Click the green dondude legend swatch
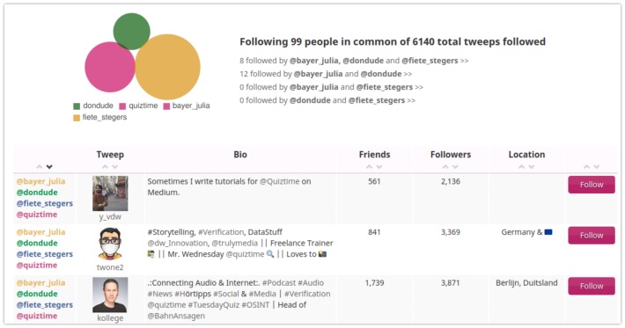The height and width of the screenshot is (328, 625). pyautogui.click(x=77, y=106)
